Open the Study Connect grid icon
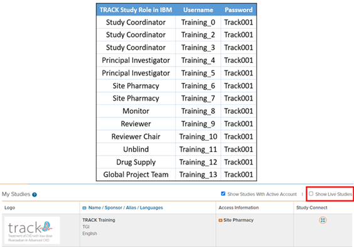The image size is (354, 247). click(323, 220)
